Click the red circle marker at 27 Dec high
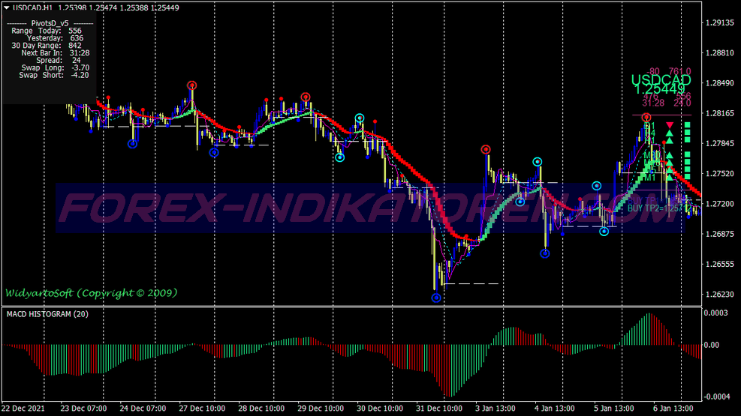The width and height of the screenshot is (741, 416). pyautogui.click(x=191, y=85)
